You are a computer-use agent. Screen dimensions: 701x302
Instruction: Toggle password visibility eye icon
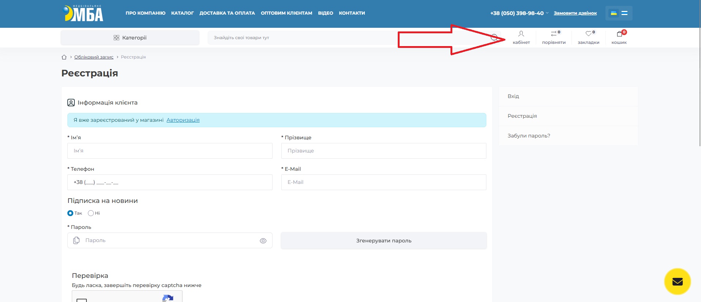coord(263,241)
